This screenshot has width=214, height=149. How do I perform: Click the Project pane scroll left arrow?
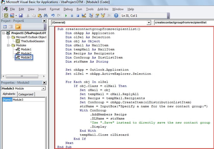(x=3, y=76)
